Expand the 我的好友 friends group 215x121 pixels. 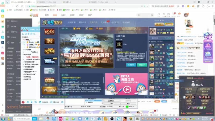coord(150,42)
